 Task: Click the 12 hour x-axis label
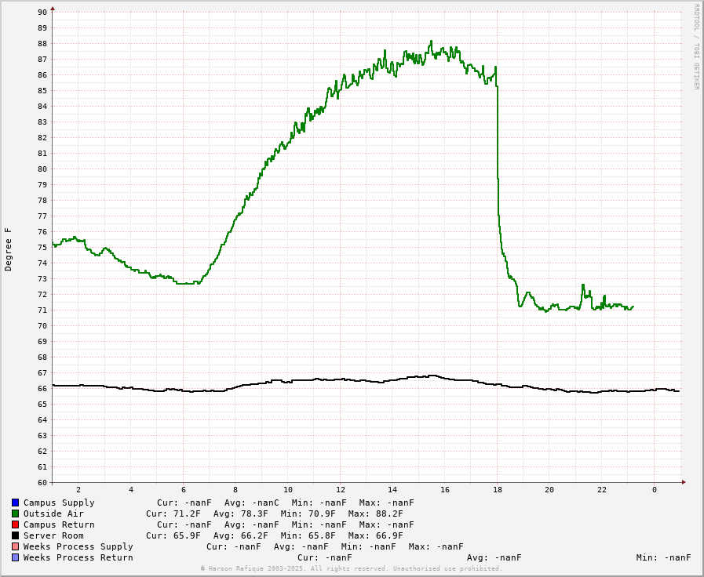point(341,489)
